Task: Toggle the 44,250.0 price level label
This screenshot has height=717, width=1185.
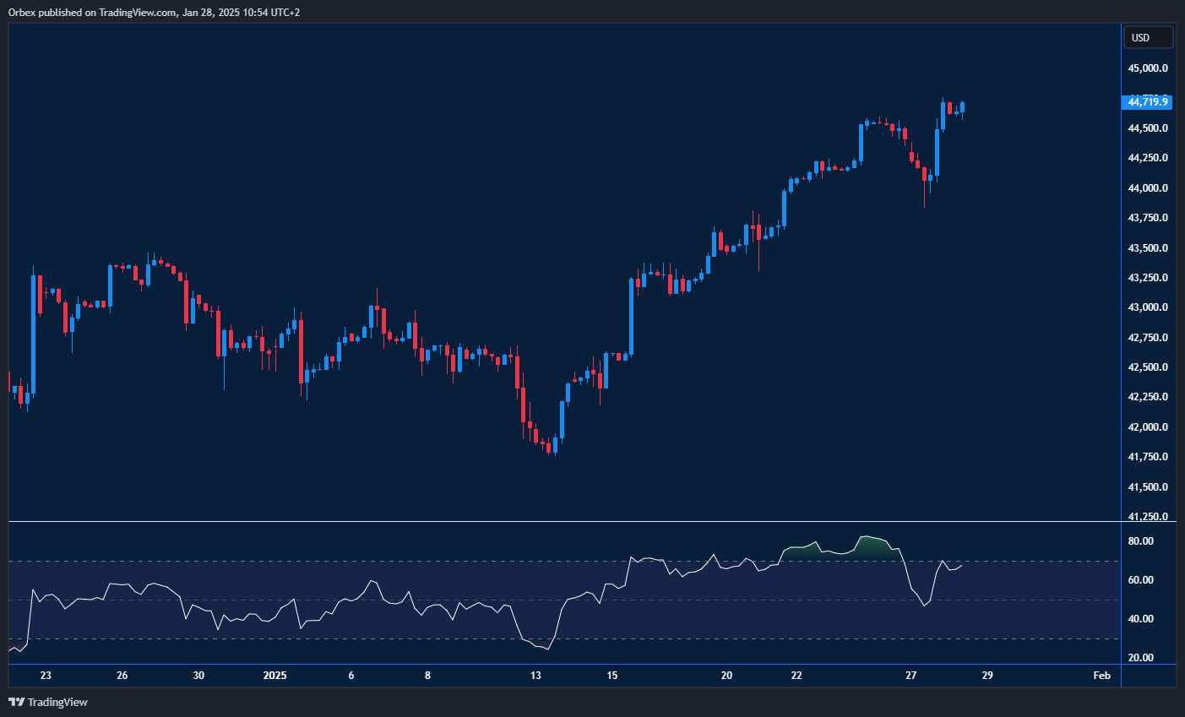Action: pyautogui.click(x=1146, y=157)
